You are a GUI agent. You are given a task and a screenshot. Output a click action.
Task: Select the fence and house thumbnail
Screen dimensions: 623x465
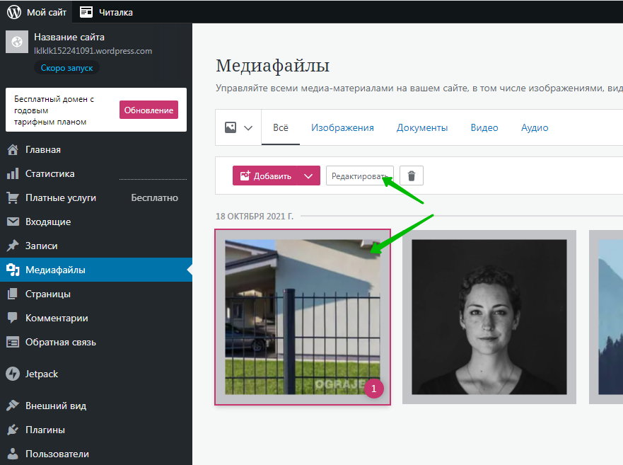pos(303,317)
